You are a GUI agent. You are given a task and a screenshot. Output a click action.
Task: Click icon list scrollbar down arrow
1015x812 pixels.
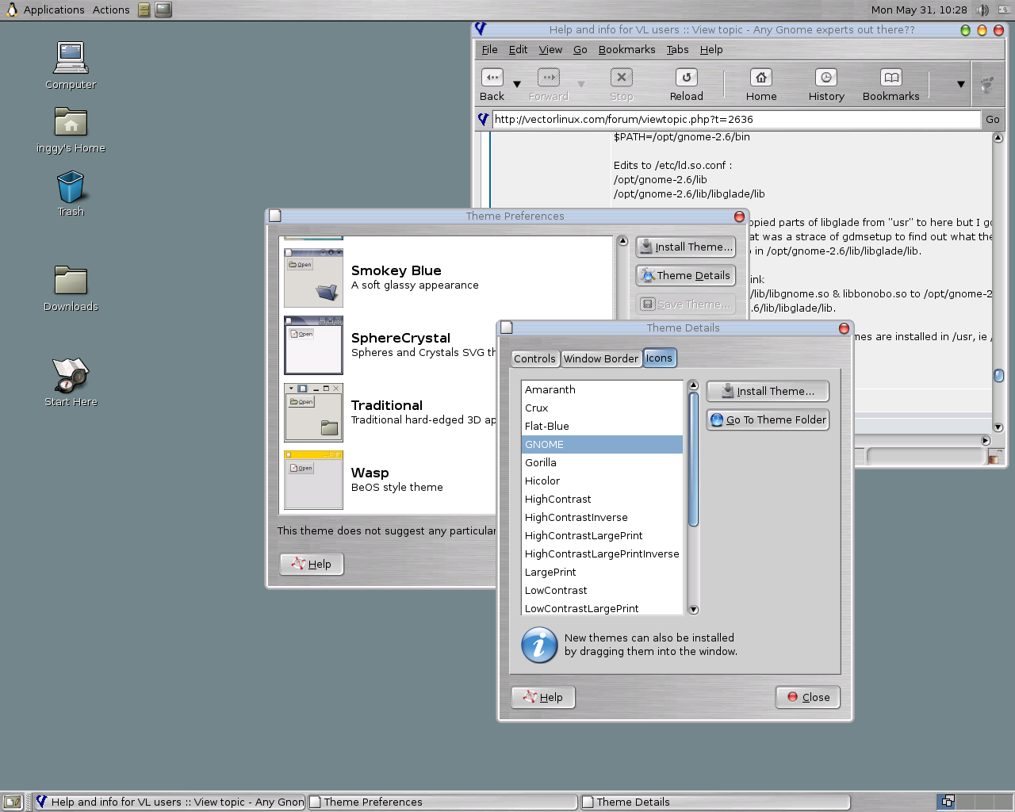(x=693, y=609)
